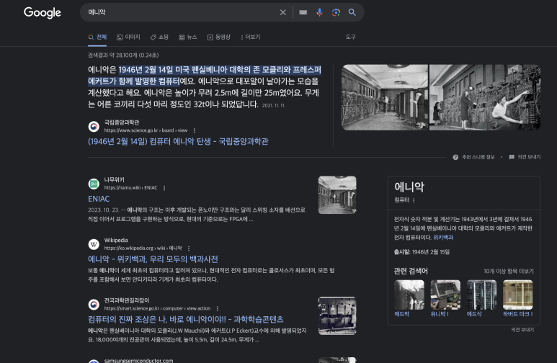Open 컴퓨터의 진짜 조상은 나 result

(x=186, y=319)
